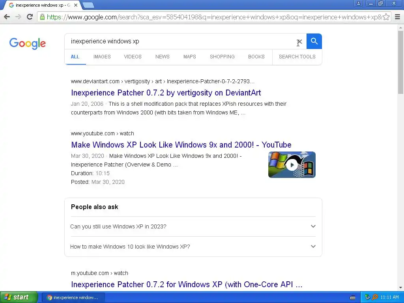Switch to the VIDEOS tab
This screenshot has width=404, height=303.
[133, 57]
